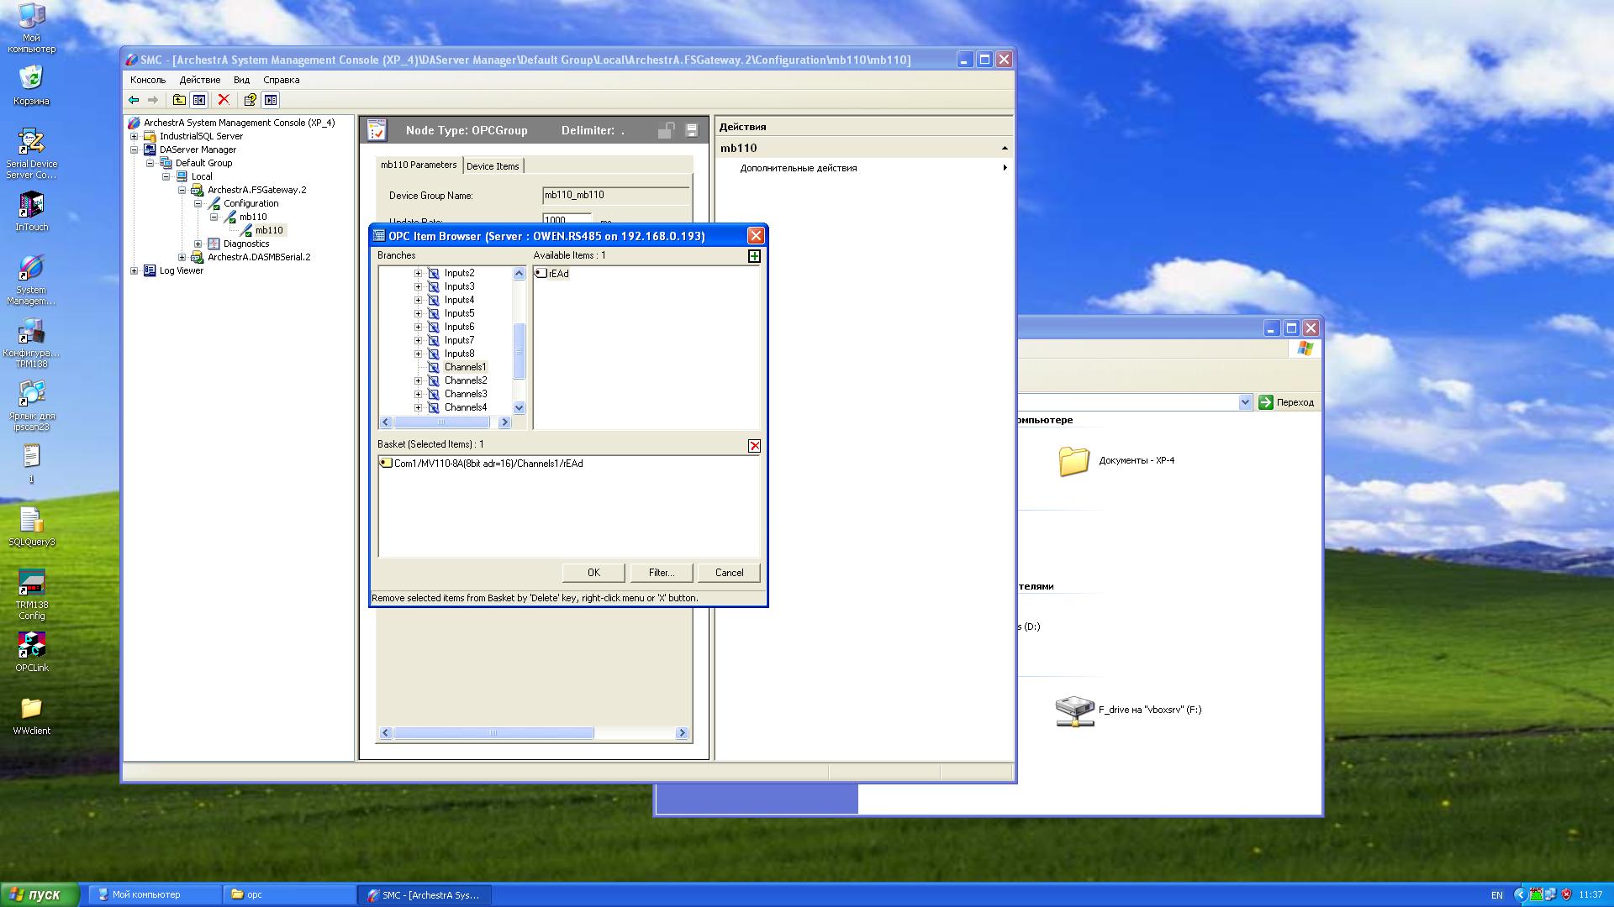The width and height of the screenshot is (1614, 907).
Task: Expand the IndustrialSQL Server node
Action: coord(134,136)
